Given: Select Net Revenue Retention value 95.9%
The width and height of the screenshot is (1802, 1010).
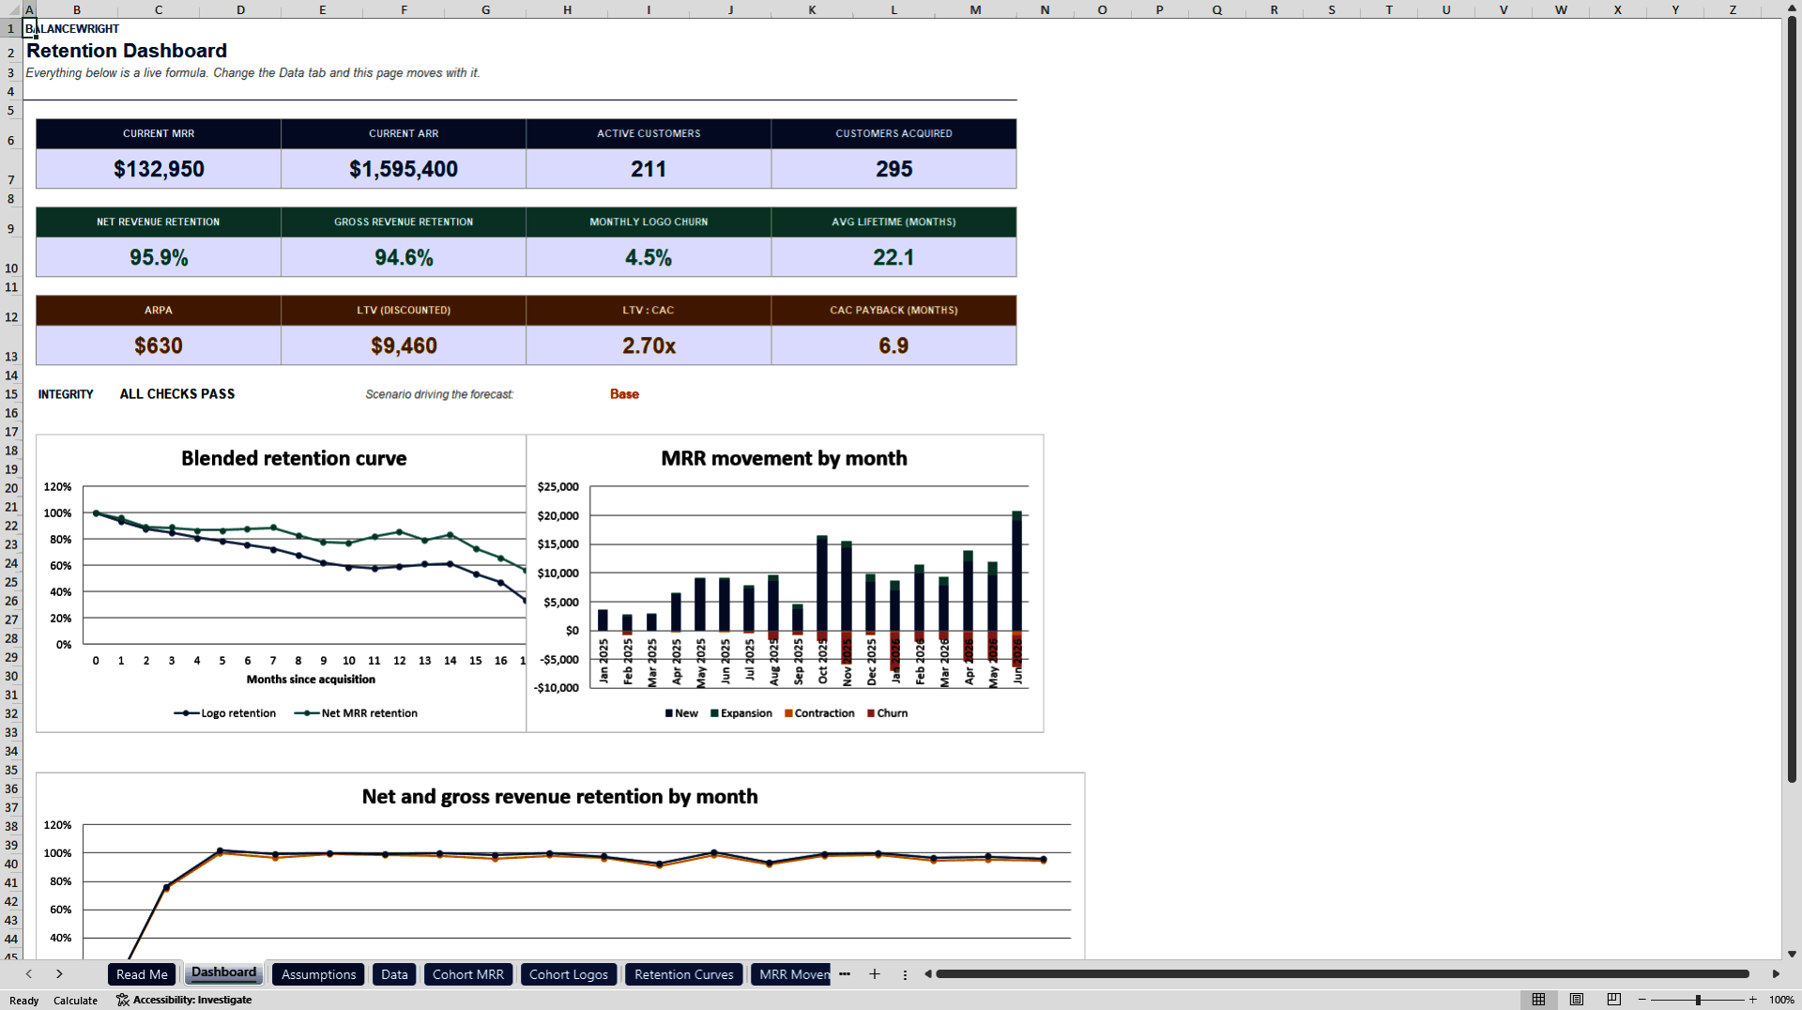Looking at the screenshot, I should tap(159, 257).
